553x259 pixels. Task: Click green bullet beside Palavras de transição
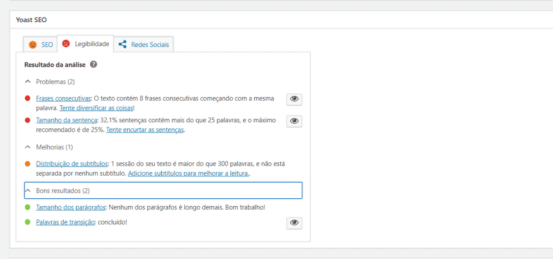pyautogui.click(x=28, y=222)
